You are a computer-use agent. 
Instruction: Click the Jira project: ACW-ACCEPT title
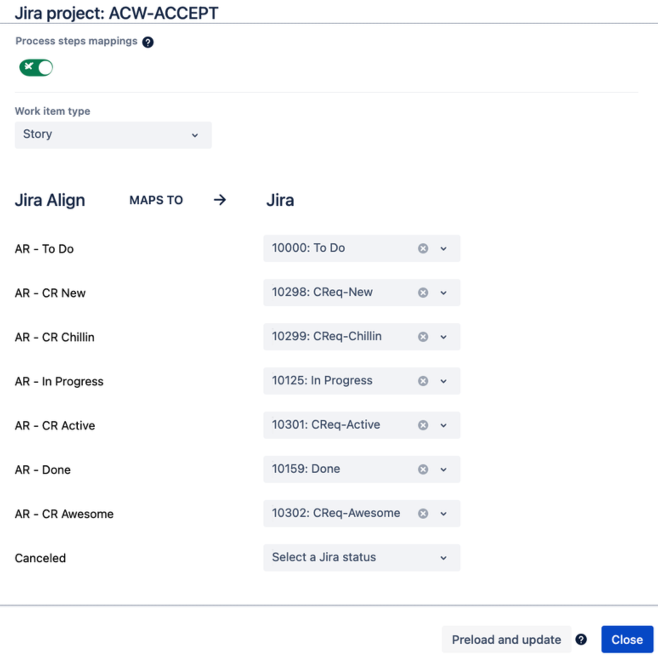pyautogui.click(x=116, y=13)
